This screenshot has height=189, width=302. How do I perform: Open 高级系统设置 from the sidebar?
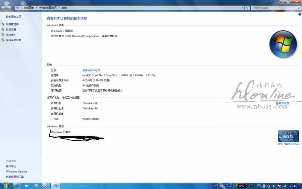click(13, 40)
